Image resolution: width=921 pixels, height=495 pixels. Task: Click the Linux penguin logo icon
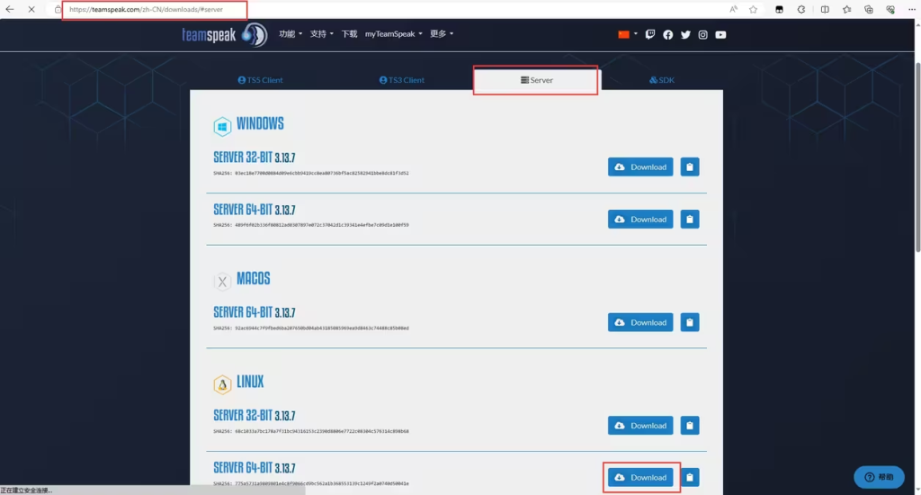[222, 384]
